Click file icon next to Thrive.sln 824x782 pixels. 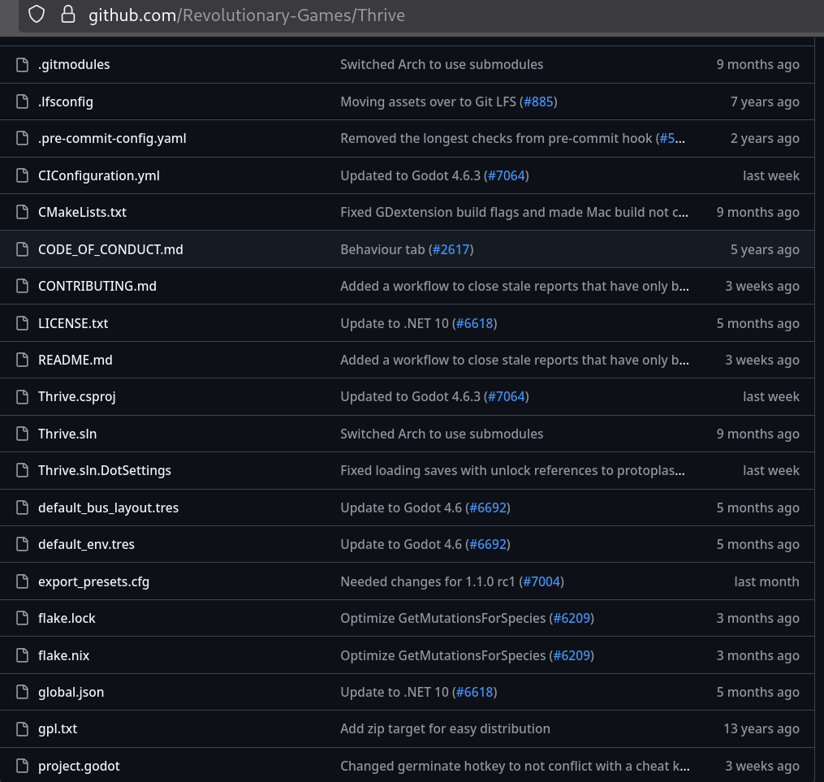(22, 434)
